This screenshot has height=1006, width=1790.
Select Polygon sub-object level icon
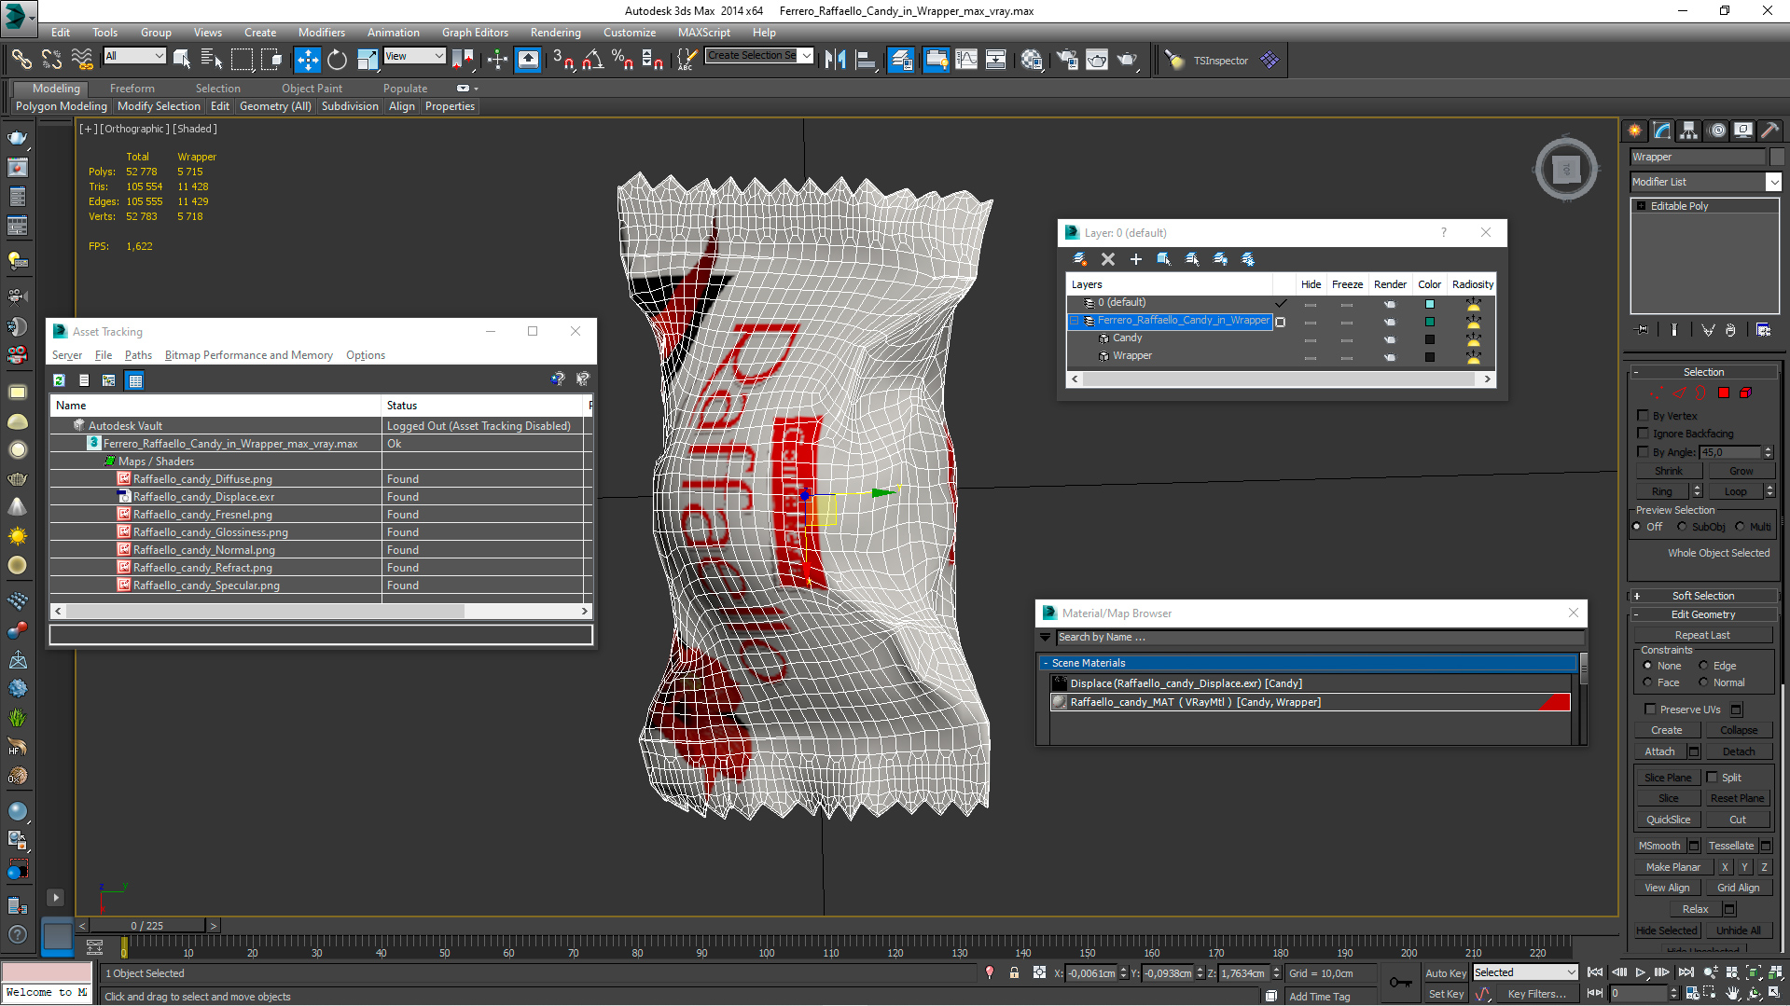1724,393
